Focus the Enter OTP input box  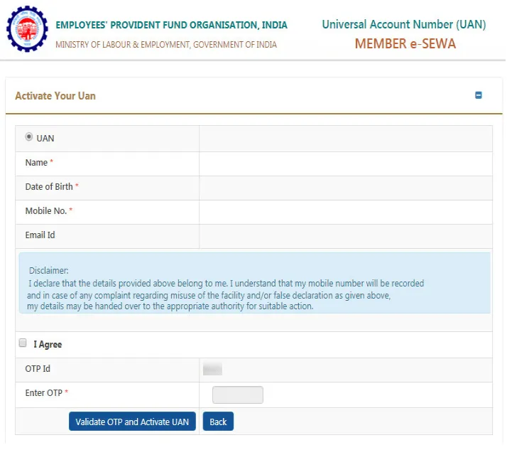pos(238,395)
